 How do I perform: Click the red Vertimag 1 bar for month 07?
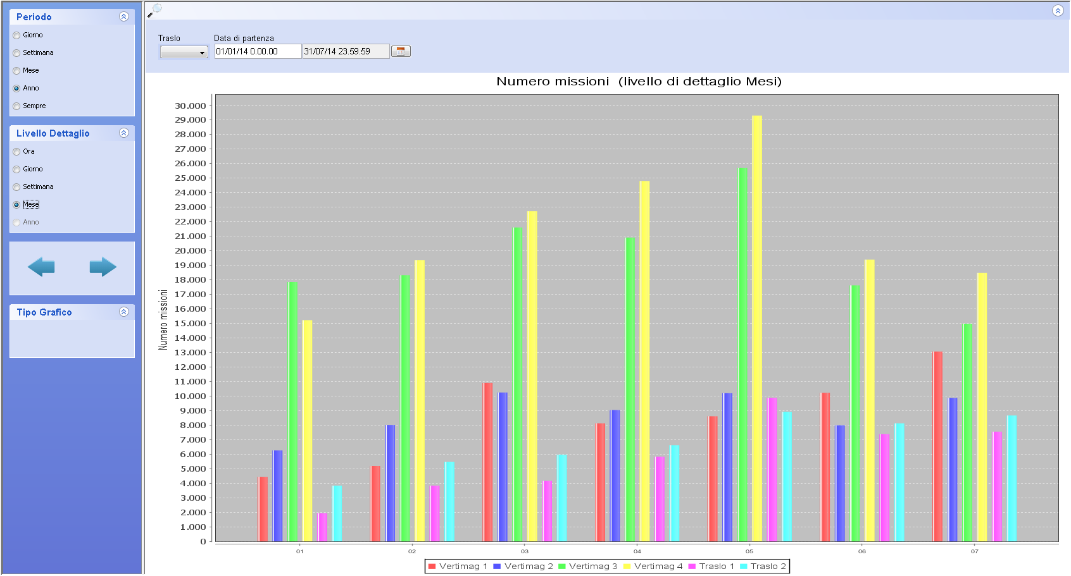click(937, 446)
